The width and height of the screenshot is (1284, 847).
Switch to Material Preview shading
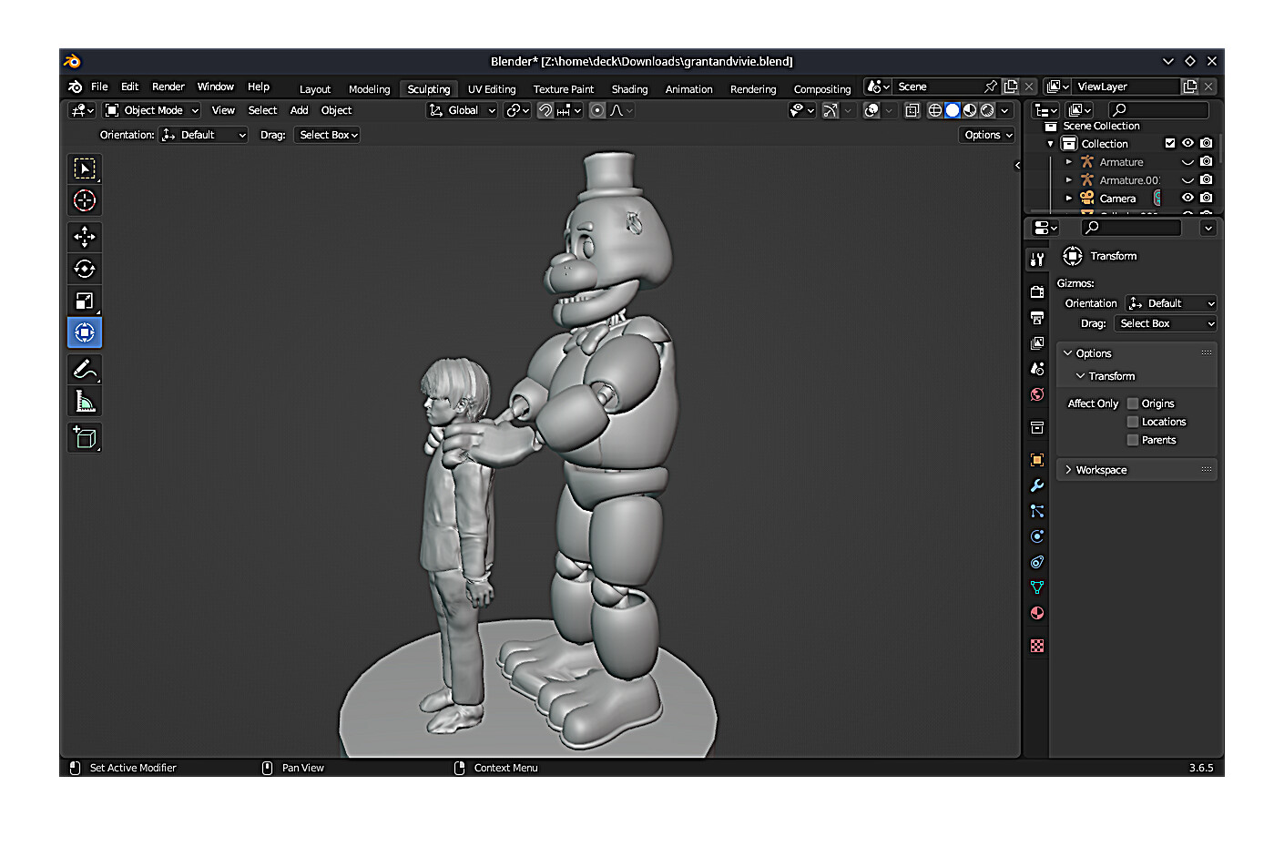pos(970,110)
